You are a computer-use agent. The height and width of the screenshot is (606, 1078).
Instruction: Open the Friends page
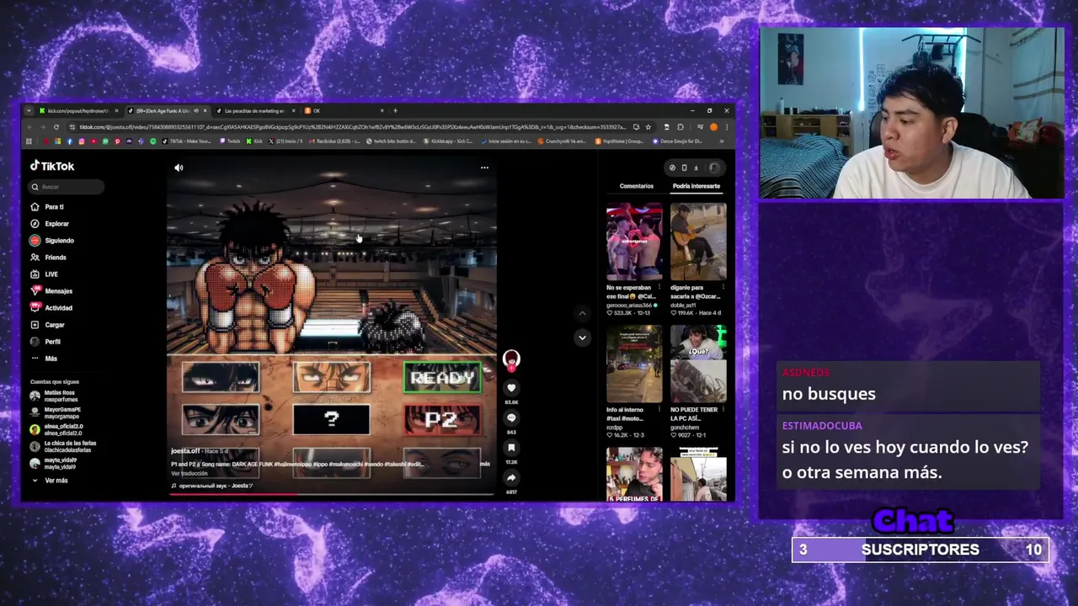coord(49,257)
